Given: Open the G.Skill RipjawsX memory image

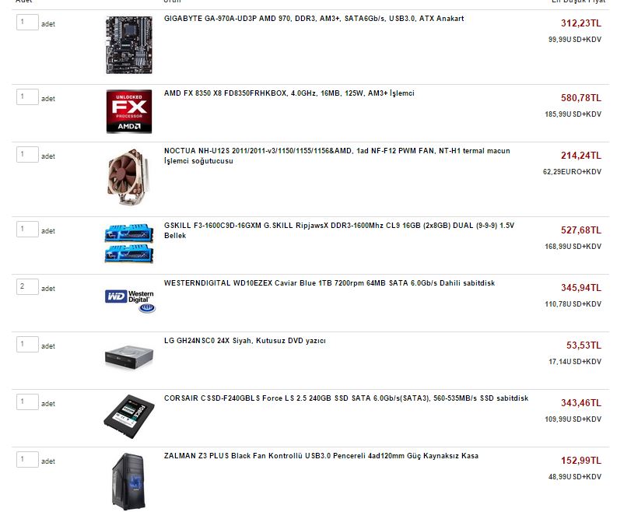Looking at the screenshot, I should [x=129, y=244].
